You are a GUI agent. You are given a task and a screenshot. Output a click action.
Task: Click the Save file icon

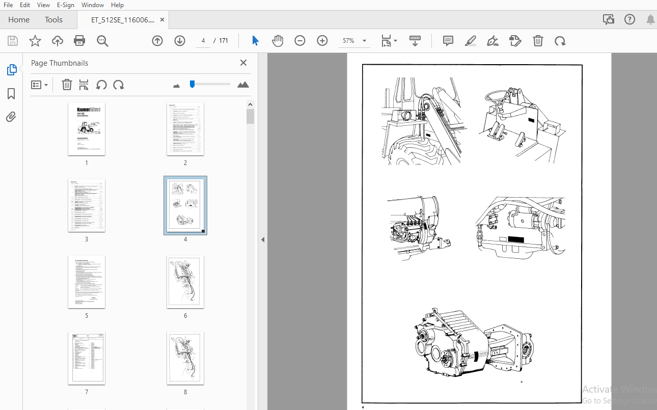pos(13,41)
